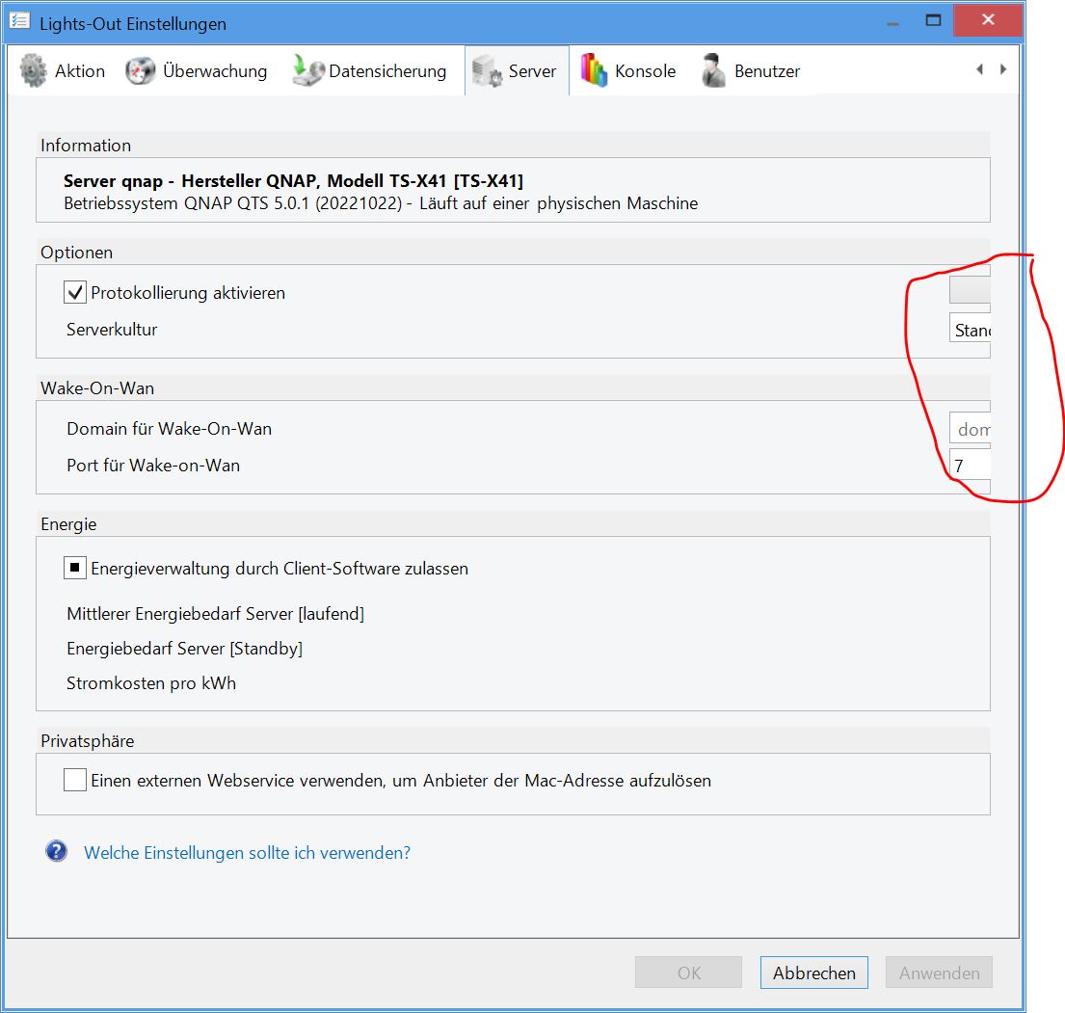
Task: Click the Benutzer person icon
Action: pyautogui.click(x=714, y=71)
